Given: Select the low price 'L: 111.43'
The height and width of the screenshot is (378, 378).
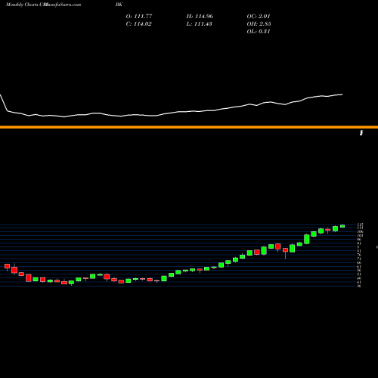Looking at the screenshot, I should pos(199,24).
